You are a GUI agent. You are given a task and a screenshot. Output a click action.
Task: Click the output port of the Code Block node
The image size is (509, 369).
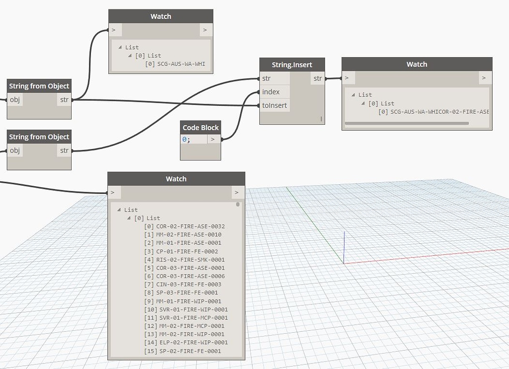point(213,139)
